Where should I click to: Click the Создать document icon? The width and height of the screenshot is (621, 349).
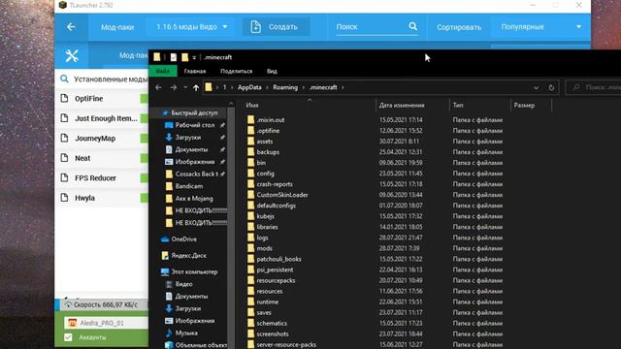tap(256, 27)
